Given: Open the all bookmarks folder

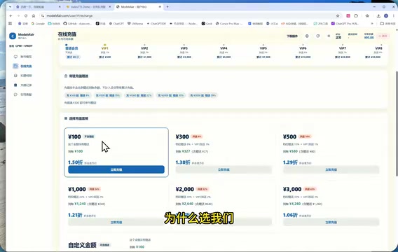Looking at the screenshot, I should pos(387,24).
